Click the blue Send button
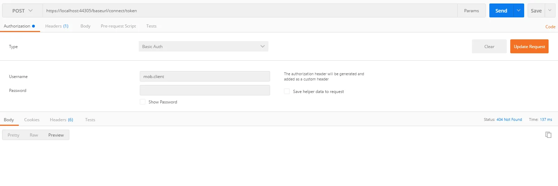Viewport: 558px width, 186px height. point(501,10)
